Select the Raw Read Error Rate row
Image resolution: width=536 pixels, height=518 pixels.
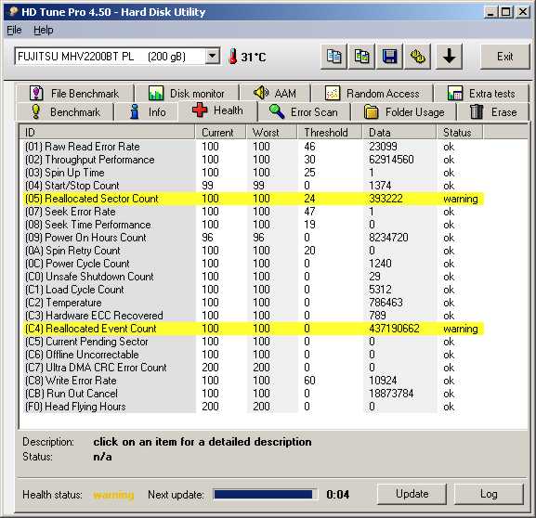pyautogui.click(x=254, y=147)
